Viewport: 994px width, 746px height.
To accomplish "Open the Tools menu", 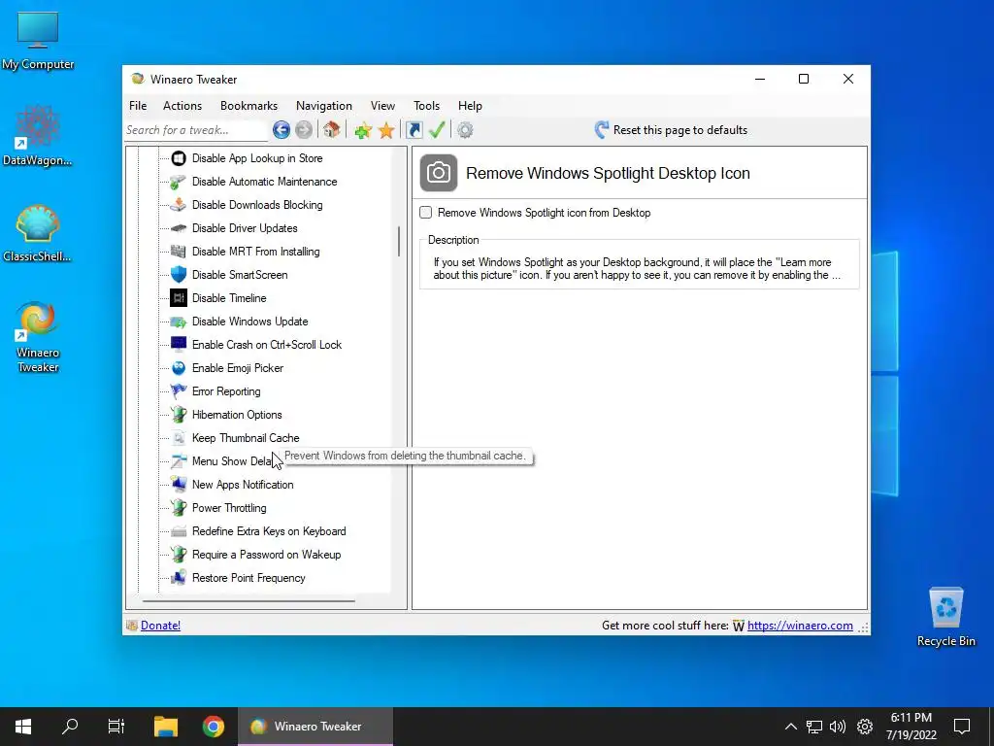I will click(x=427, y=106).
